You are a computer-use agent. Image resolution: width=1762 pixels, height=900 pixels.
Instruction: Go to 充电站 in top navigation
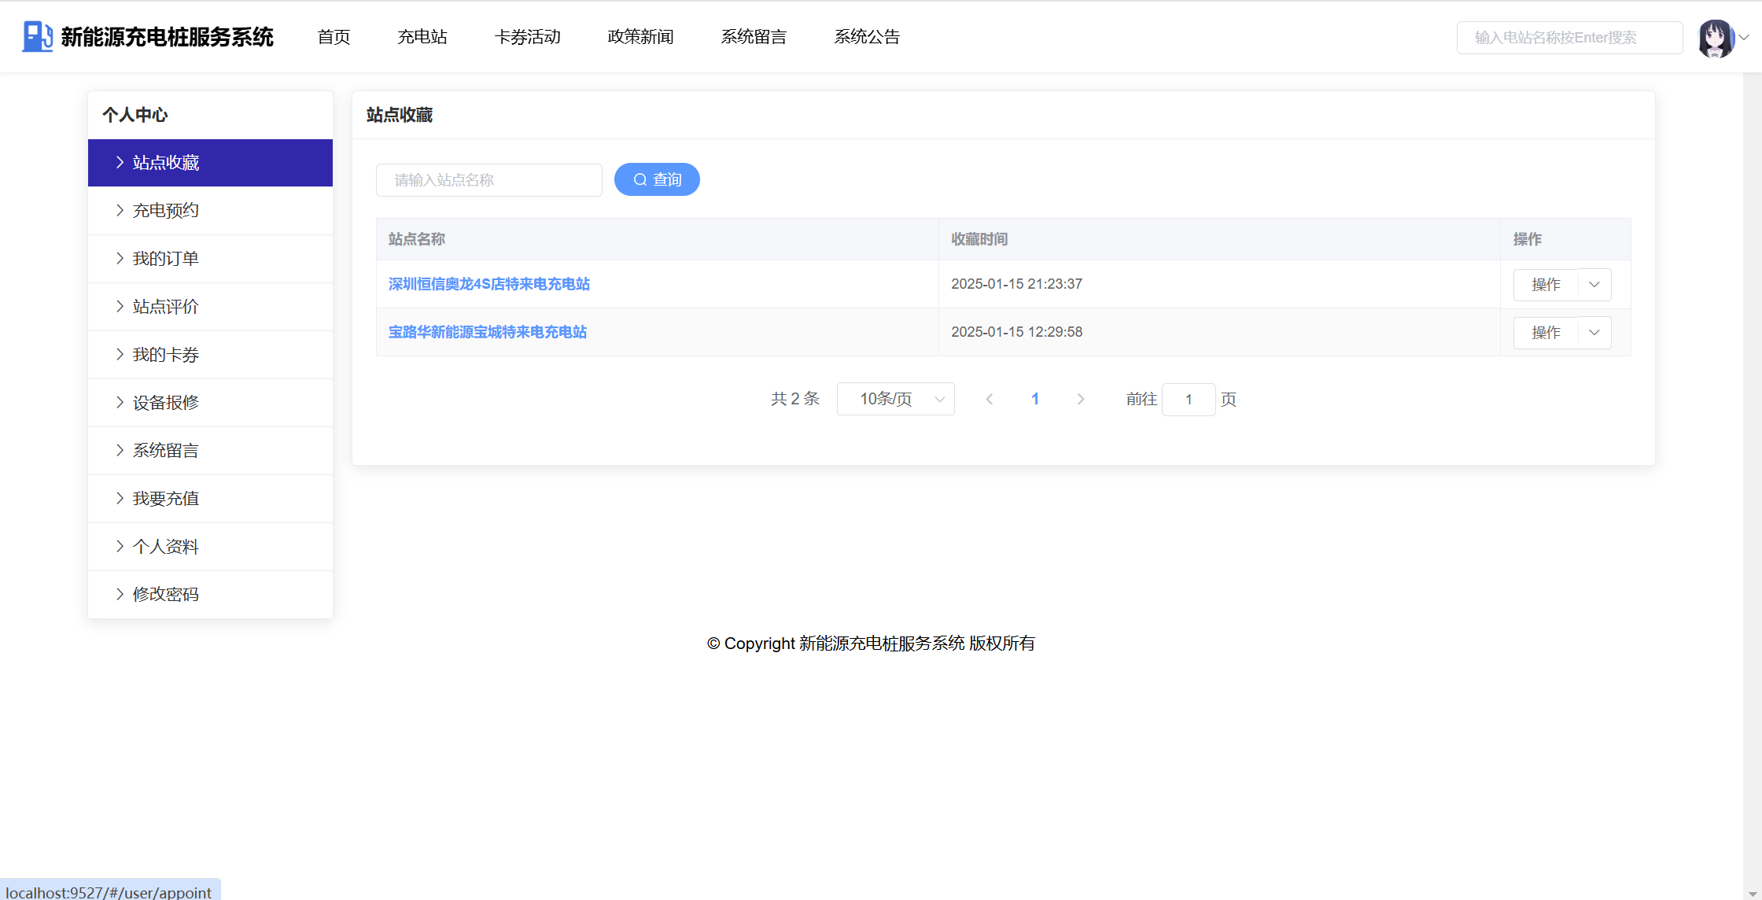[422, 37]
